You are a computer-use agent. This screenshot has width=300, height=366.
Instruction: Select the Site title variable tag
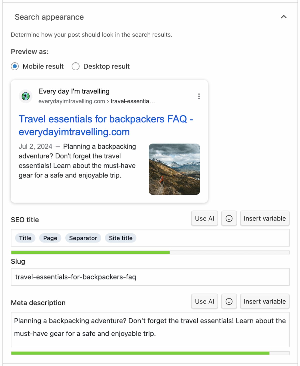pos(120,238)
